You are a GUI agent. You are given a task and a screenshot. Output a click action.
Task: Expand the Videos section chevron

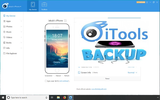coord(21,37)
